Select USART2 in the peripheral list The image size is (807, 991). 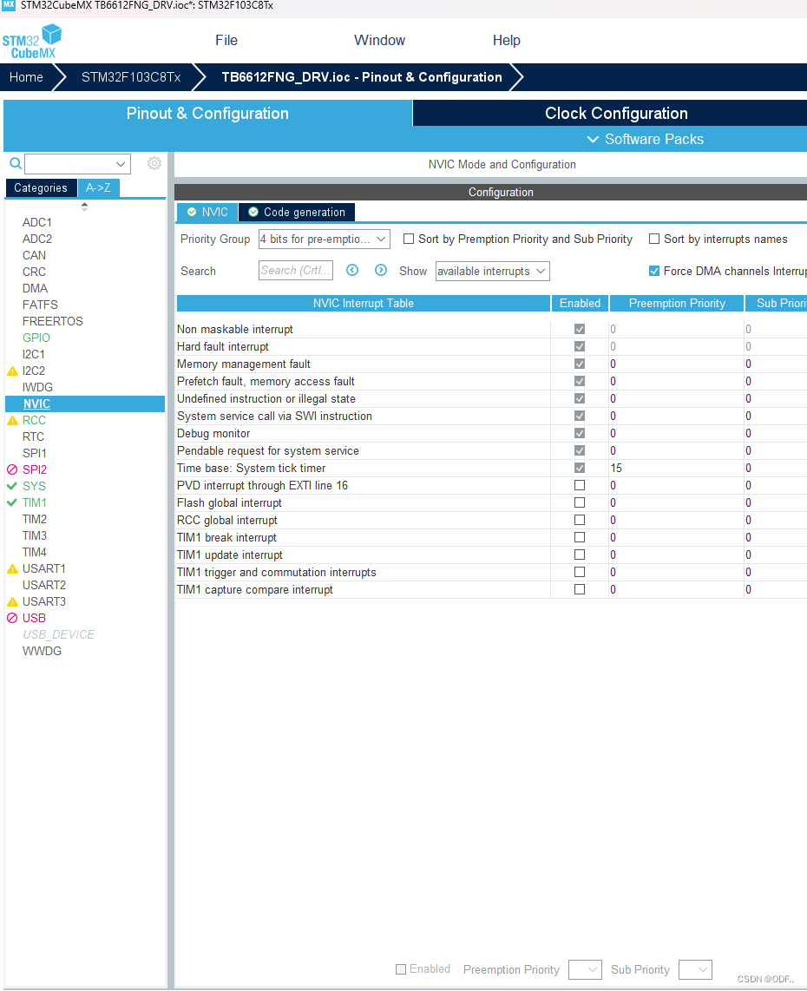(x=43, y=585)
